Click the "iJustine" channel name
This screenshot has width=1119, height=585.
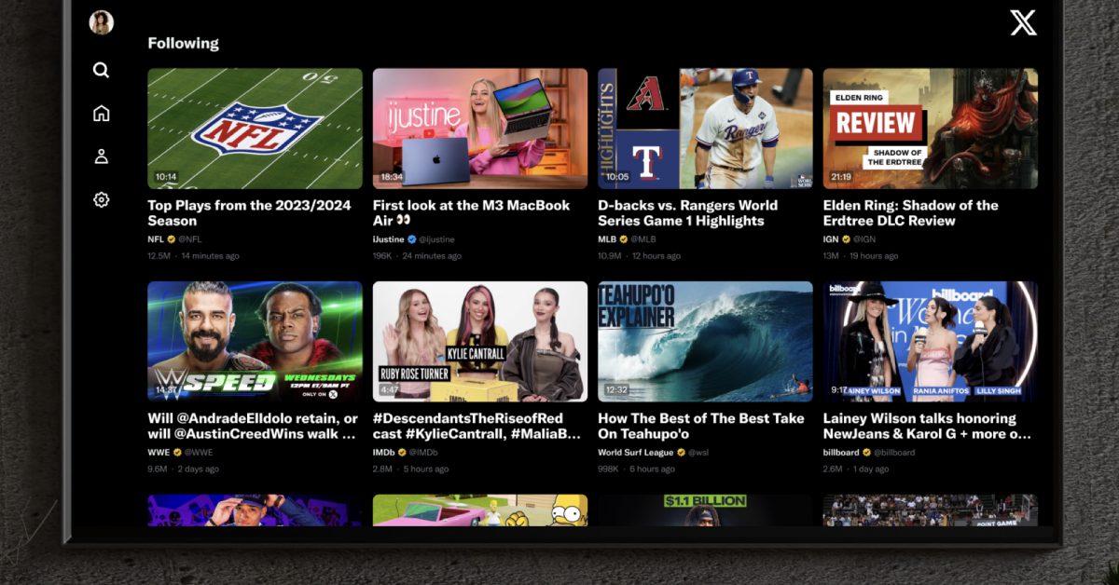[x=389, y=239]
